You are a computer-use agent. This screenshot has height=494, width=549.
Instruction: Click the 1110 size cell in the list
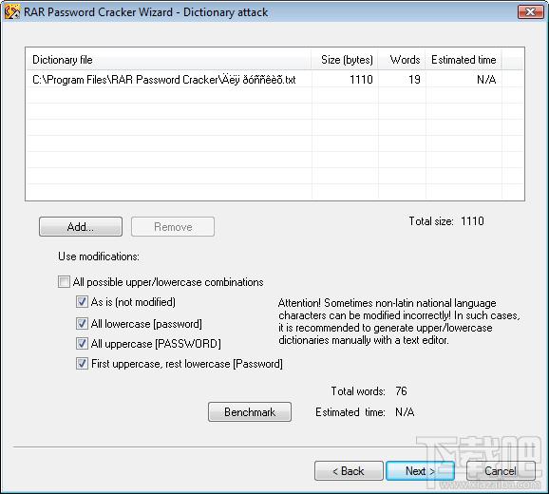pos(361,80)
